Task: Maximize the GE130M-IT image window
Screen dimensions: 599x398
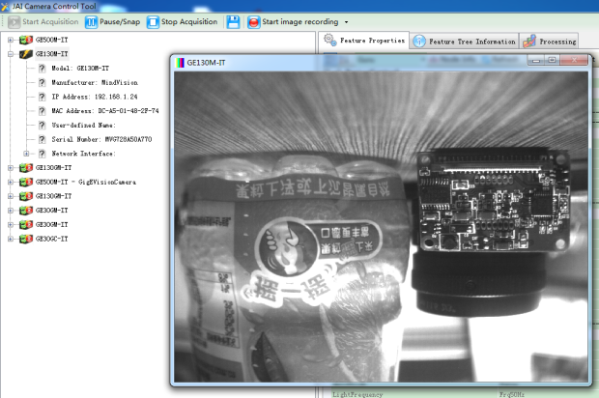Action: [x=552, y=60]
